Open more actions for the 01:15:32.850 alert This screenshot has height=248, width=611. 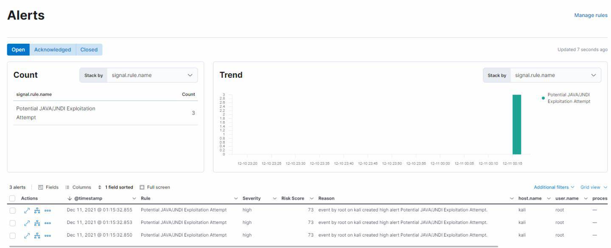coord(48,235)
